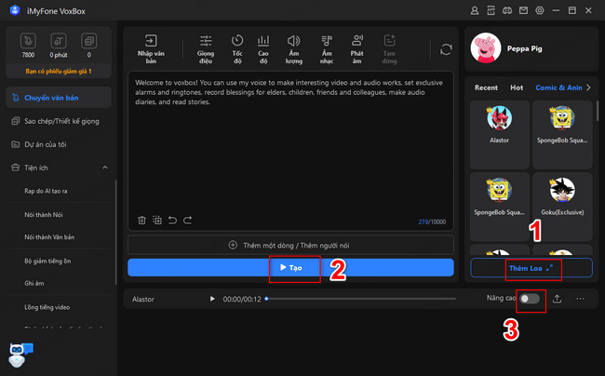This screenshot has height=376, width=605.
Task: Open the settings gear in title bar
Action: click(x=540, y=11)
